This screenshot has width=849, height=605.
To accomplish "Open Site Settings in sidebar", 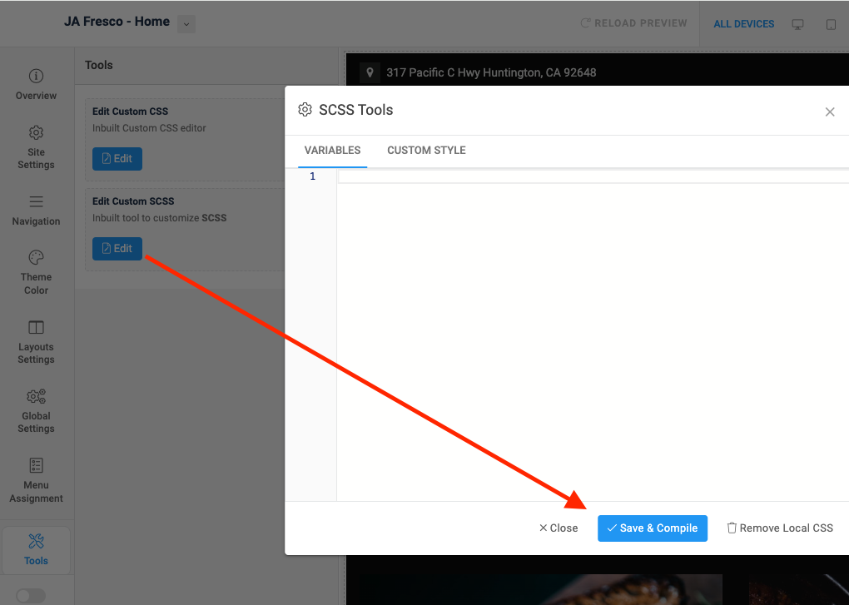I will click(36, 147).
